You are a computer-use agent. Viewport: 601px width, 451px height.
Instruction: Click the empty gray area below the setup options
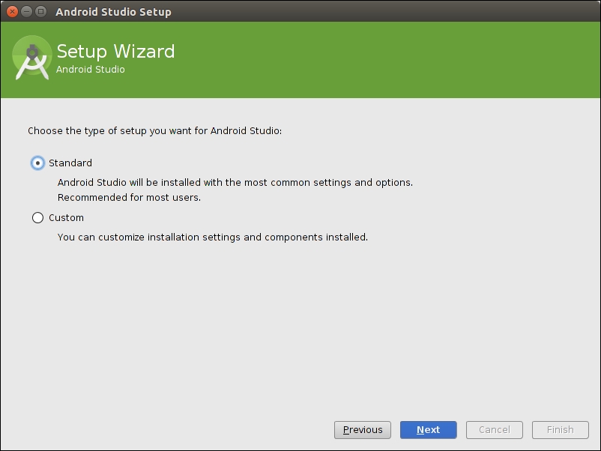click(300, 330)
